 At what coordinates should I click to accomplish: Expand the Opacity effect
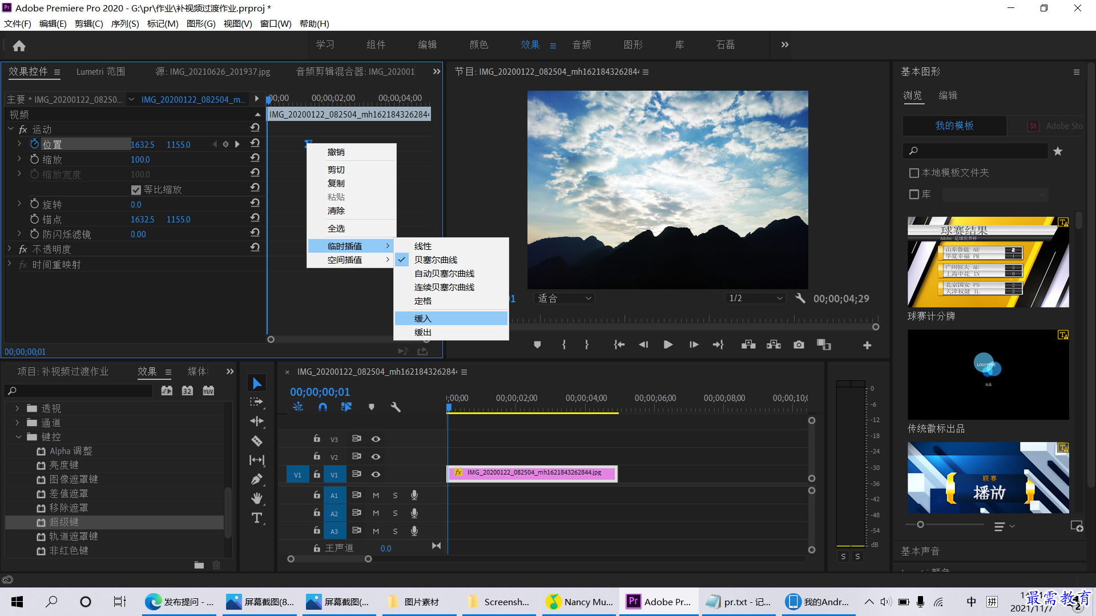[9, 249]
